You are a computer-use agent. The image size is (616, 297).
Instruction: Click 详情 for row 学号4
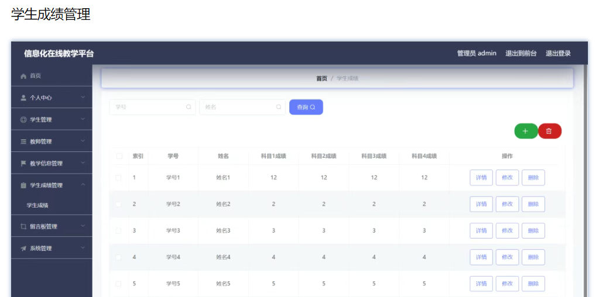481,257
